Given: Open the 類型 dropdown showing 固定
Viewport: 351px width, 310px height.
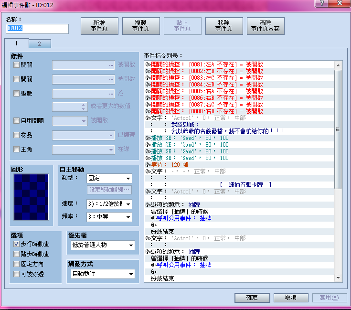Looking at the screenshot, I should point(109,178).
